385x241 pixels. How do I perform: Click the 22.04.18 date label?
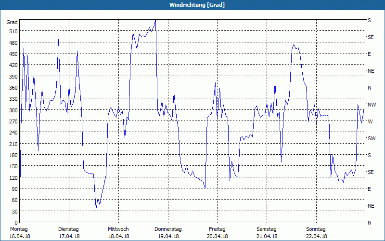point(317,237)
